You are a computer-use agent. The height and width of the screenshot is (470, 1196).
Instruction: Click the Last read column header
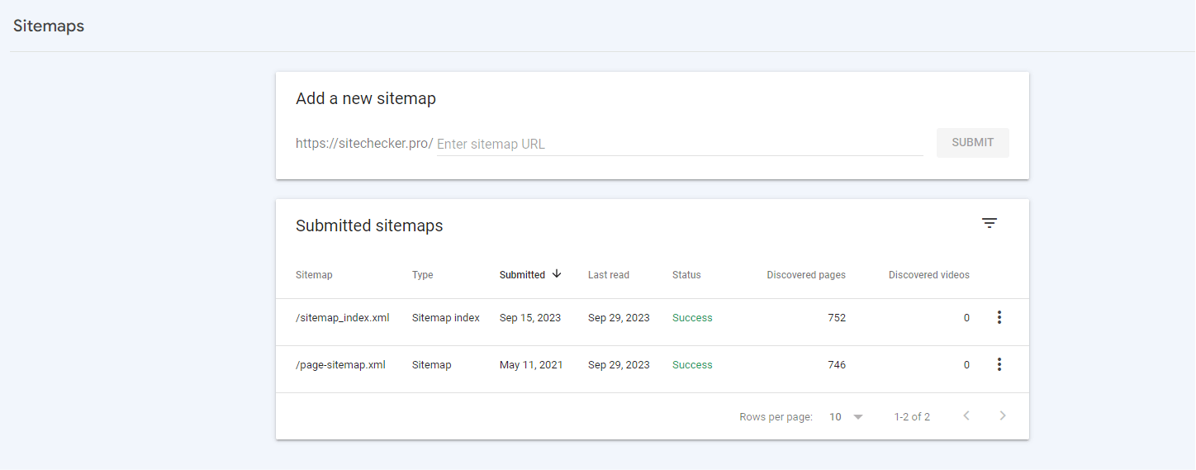coord(609,275)
